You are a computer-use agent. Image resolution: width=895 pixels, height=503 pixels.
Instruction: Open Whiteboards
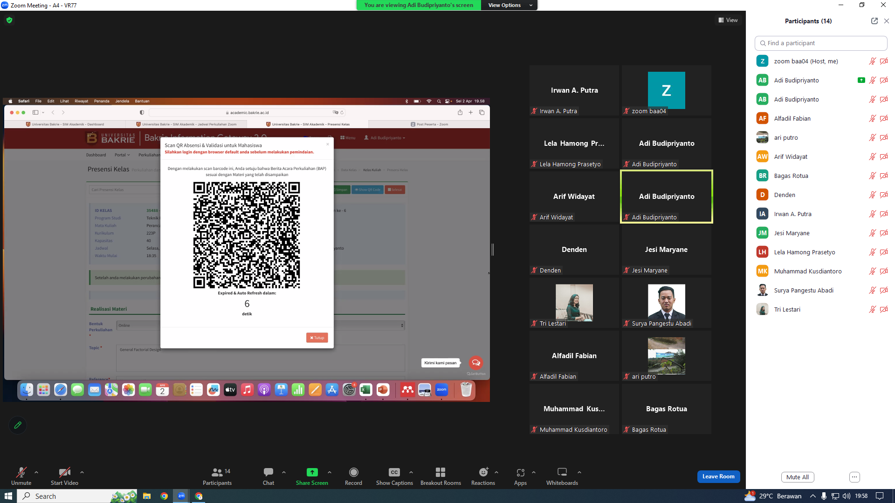[562, 476]
